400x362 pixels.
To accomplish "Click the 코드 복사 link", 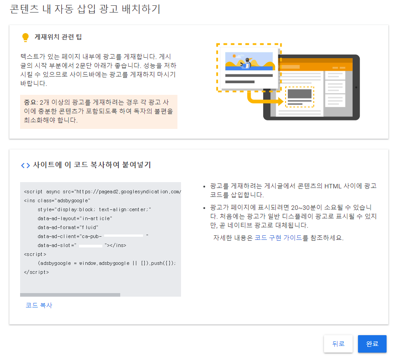I will click(39, 305).
